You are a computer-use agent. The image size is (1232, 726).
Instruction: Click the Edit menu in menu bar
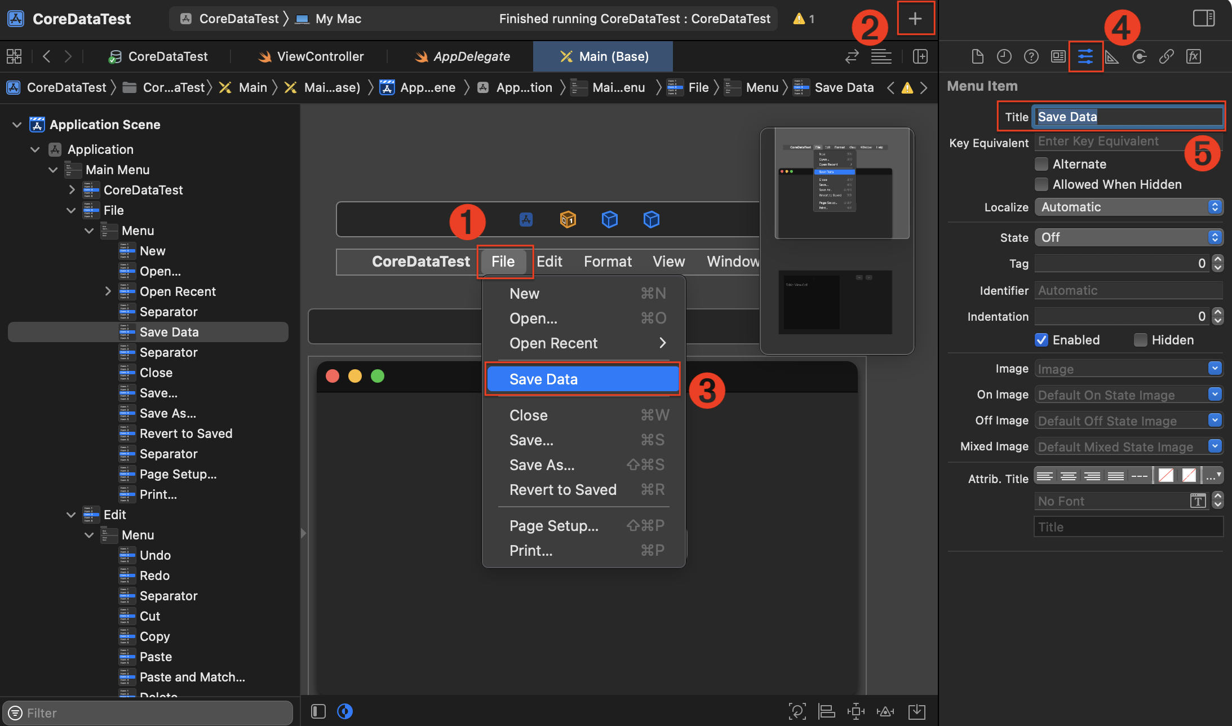coord(549,262)
